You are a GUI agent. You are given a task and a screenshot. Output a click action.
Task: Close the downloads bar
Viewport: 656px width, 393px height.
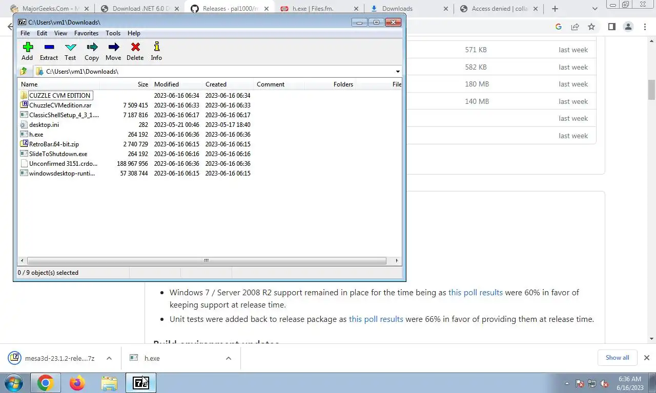point(646,358)
